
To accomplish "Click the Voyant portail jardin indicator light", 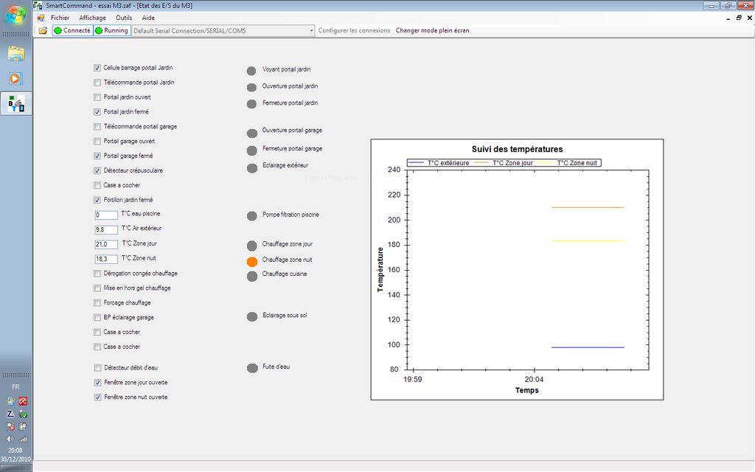I will pyautogui.click(x=251, y=71).
